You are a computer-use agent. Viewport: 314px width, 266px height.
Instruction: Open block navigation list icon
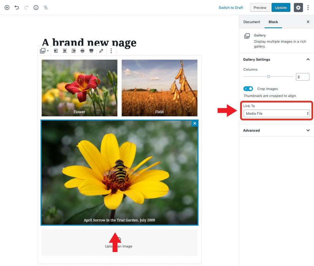pyautogui.click(x=46, y=8)
